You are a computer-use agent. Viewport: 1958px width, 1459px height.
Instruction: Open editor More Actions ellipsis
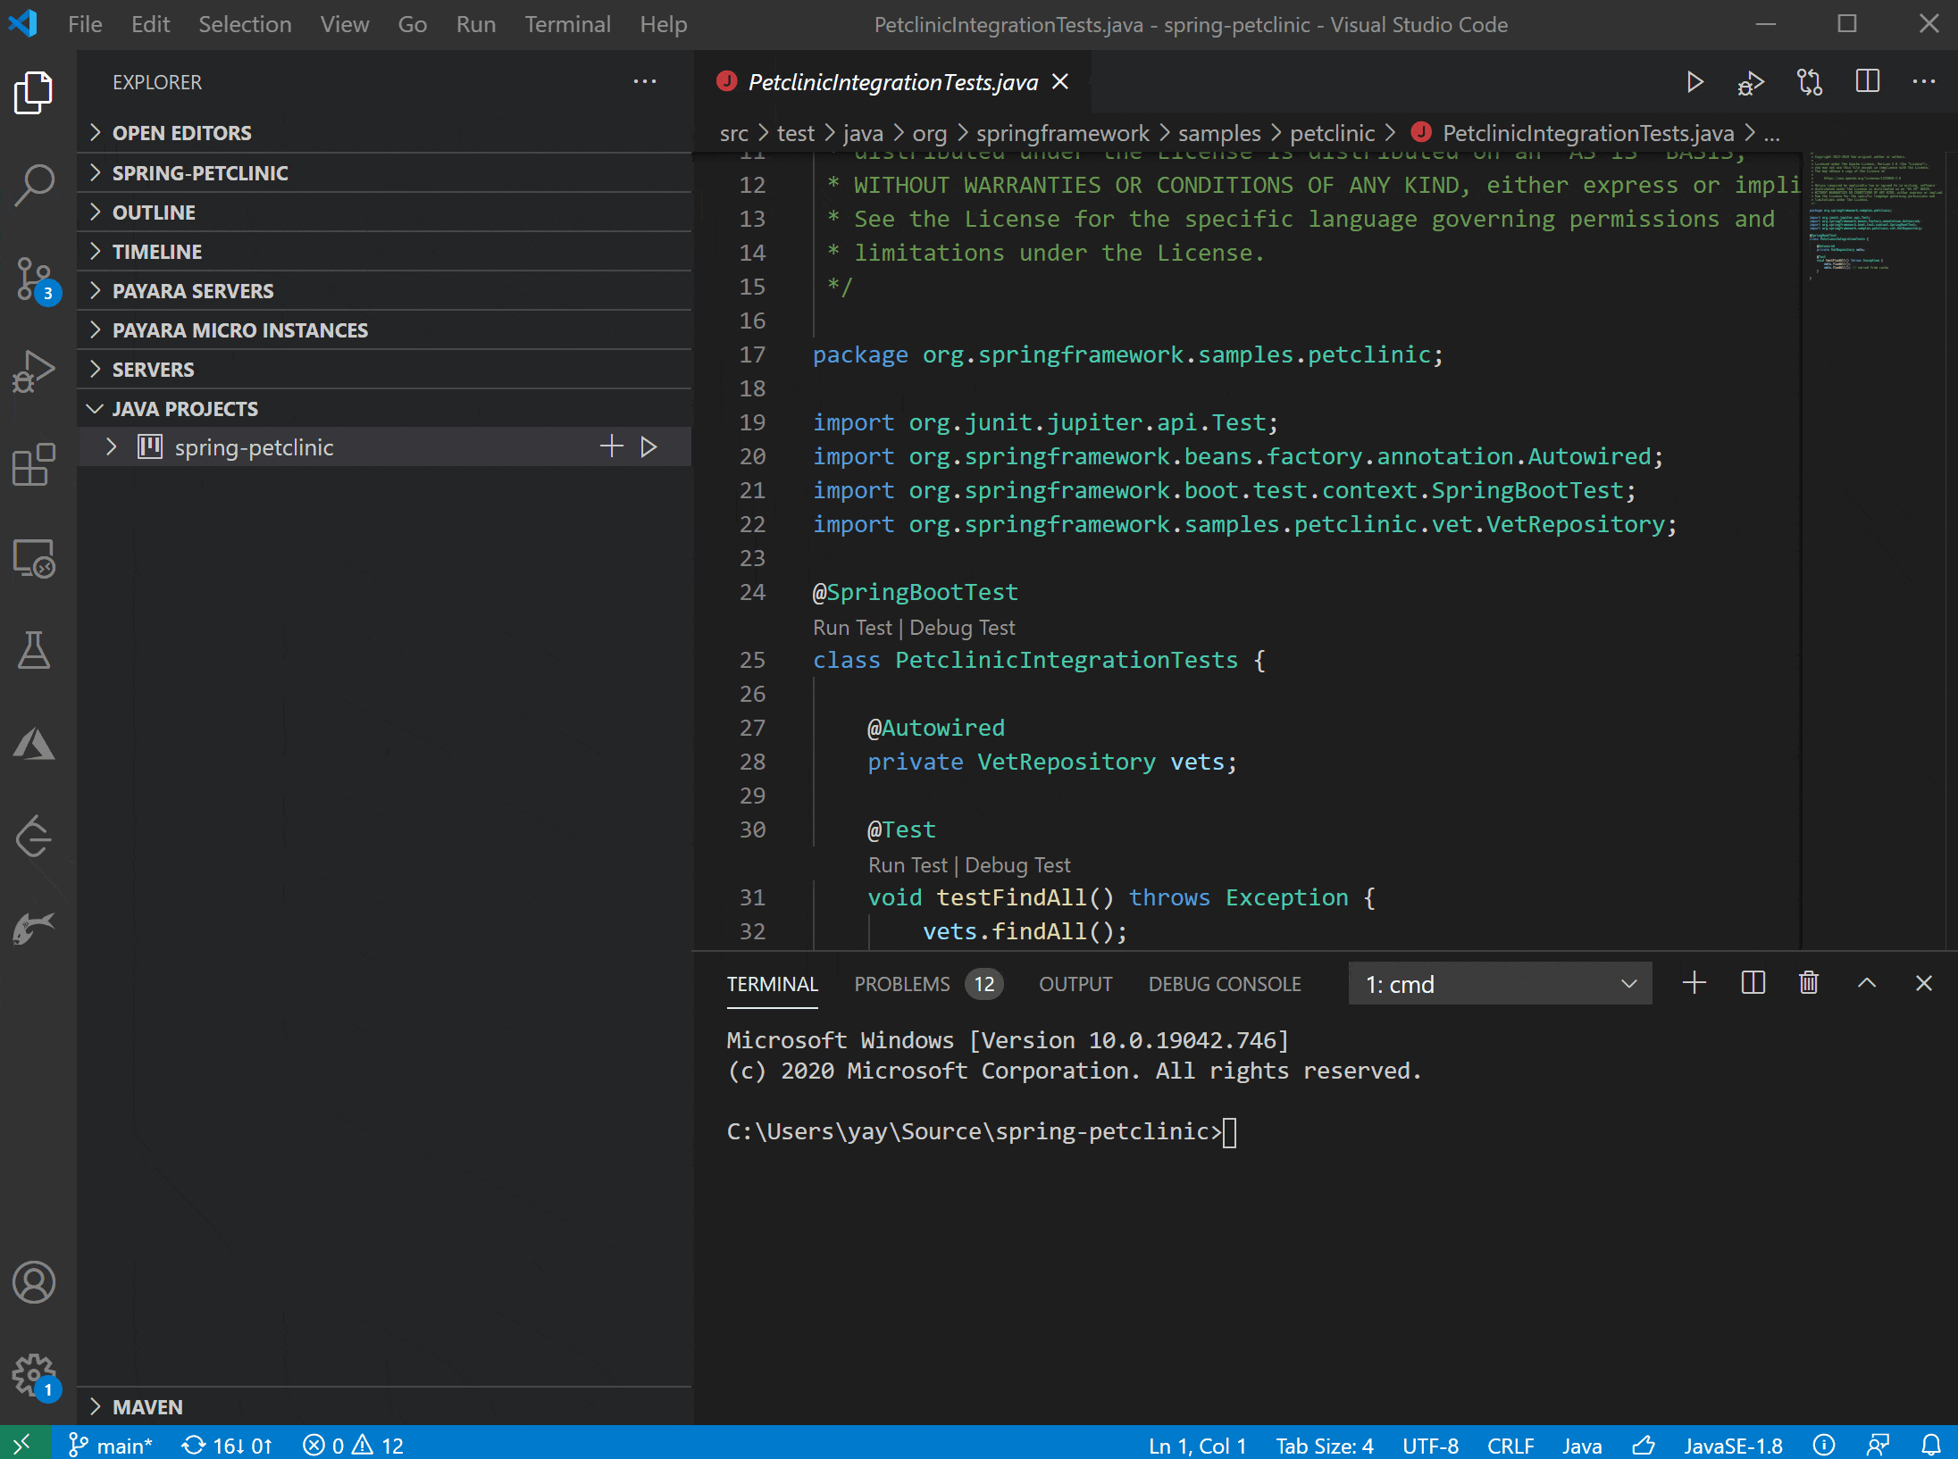(1924, 81)
